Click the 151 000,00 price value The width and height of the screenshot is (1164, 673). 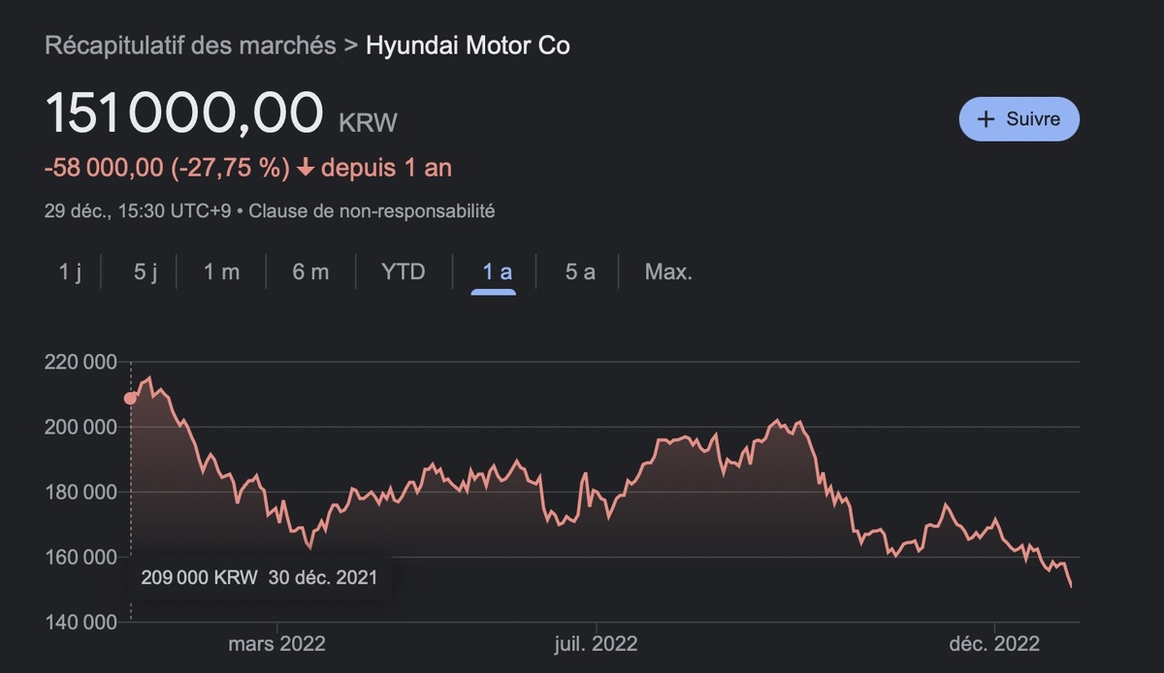pos(184,113)
